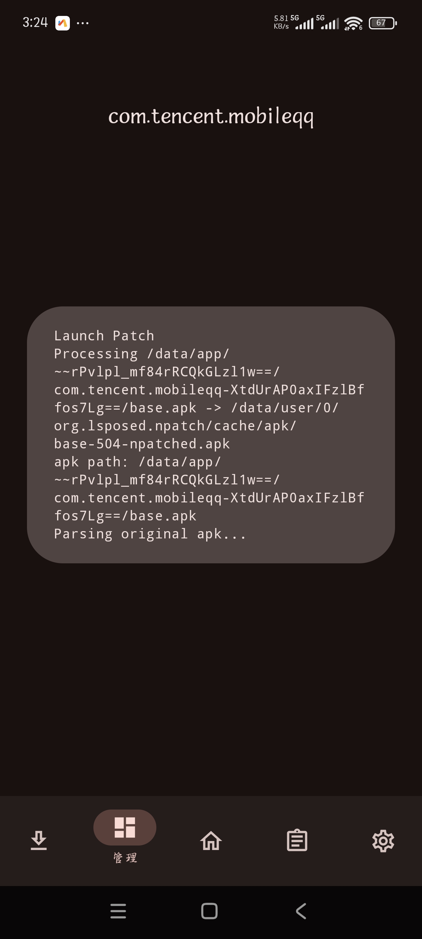Go to the home tab icon
This screenshot has width=422, height=939.
(x=211, y=840)
